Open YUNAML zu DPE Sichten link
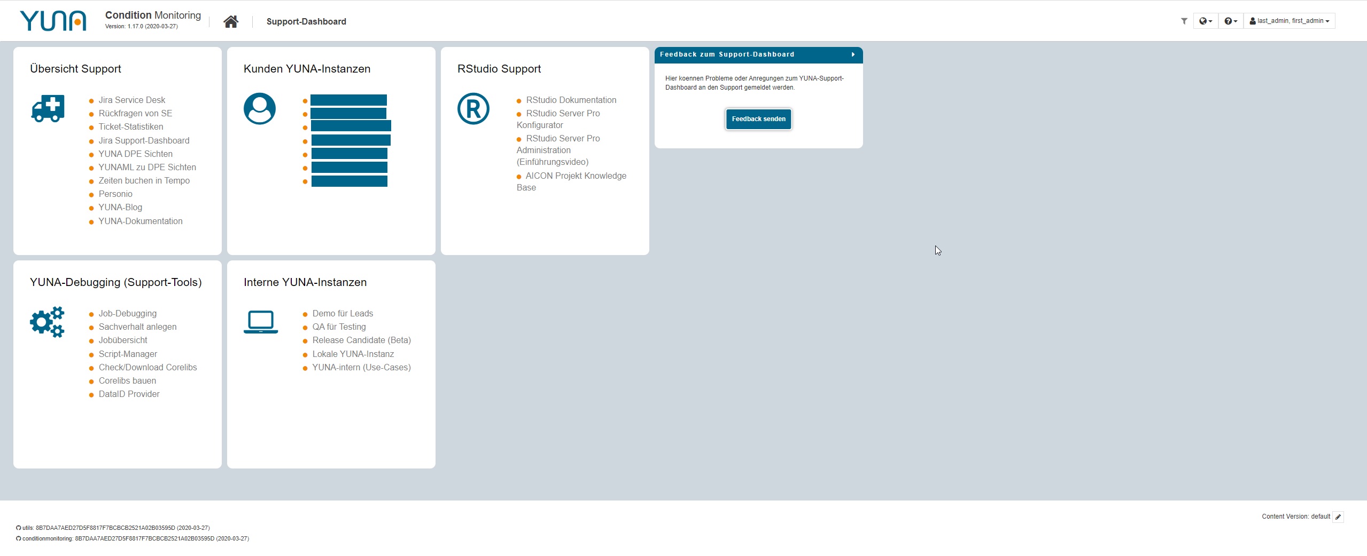The width and height of the screenshot is (1367, 556). (147, 167)
